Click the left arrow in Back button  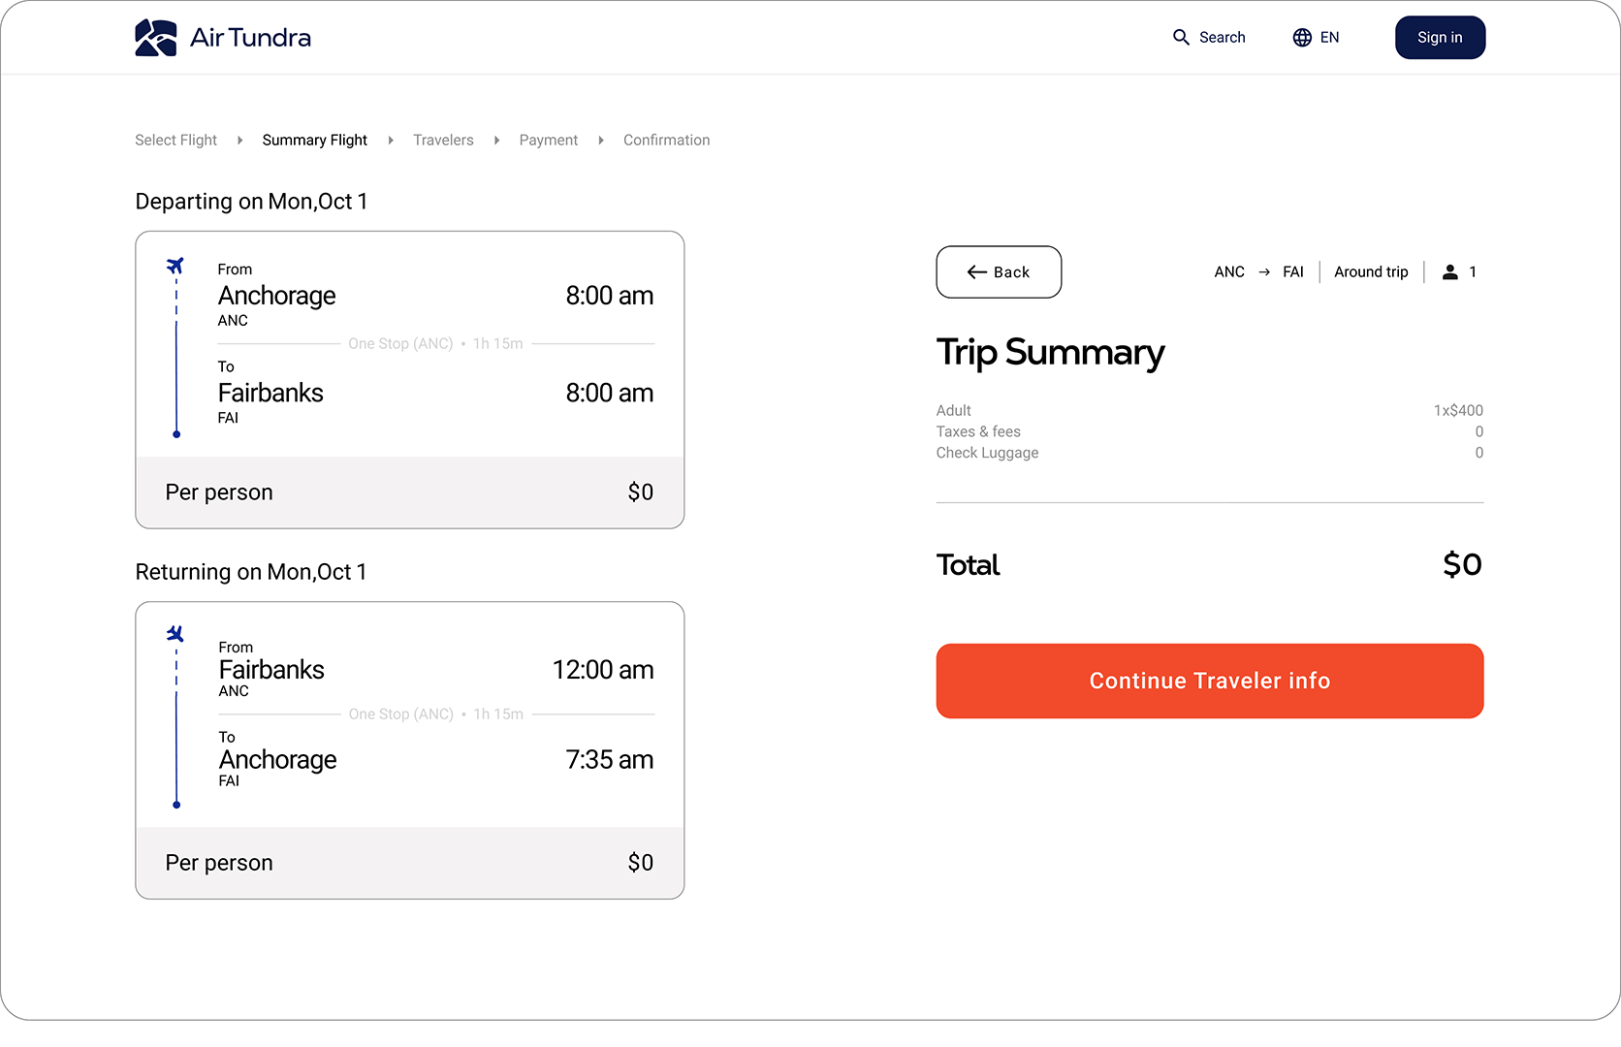pyautogui.click(x=976, y=272)
